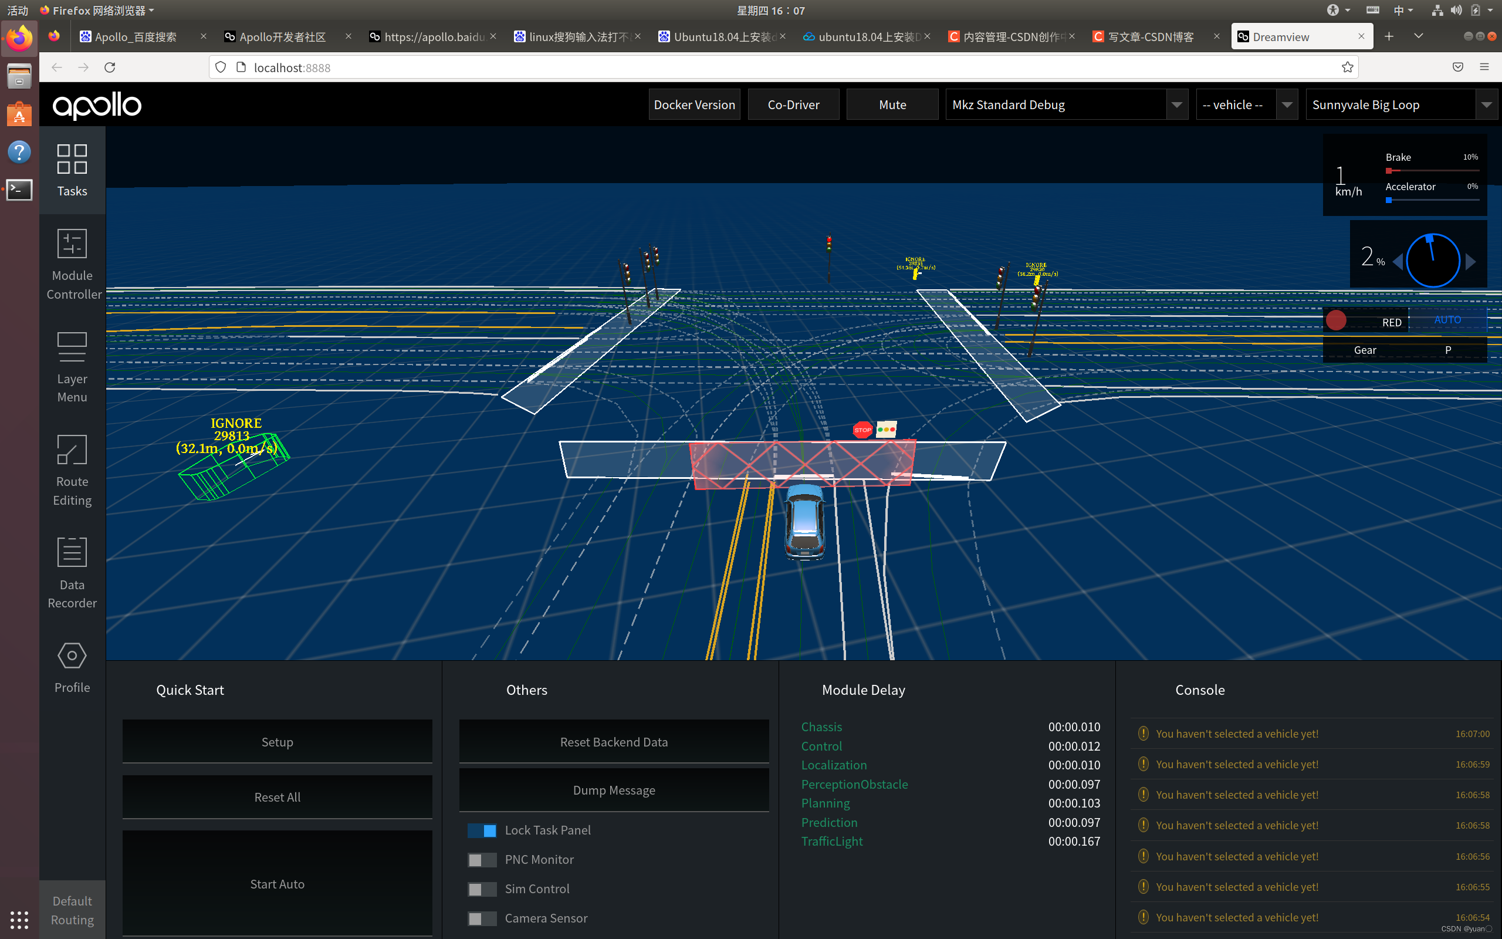1502x939 pixels.
Task: Click the Reset All button
Action: [x=278, y=797]
